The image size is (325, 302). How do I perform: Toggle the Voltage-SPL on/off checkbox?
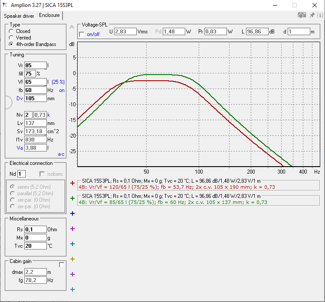(82, 34)
